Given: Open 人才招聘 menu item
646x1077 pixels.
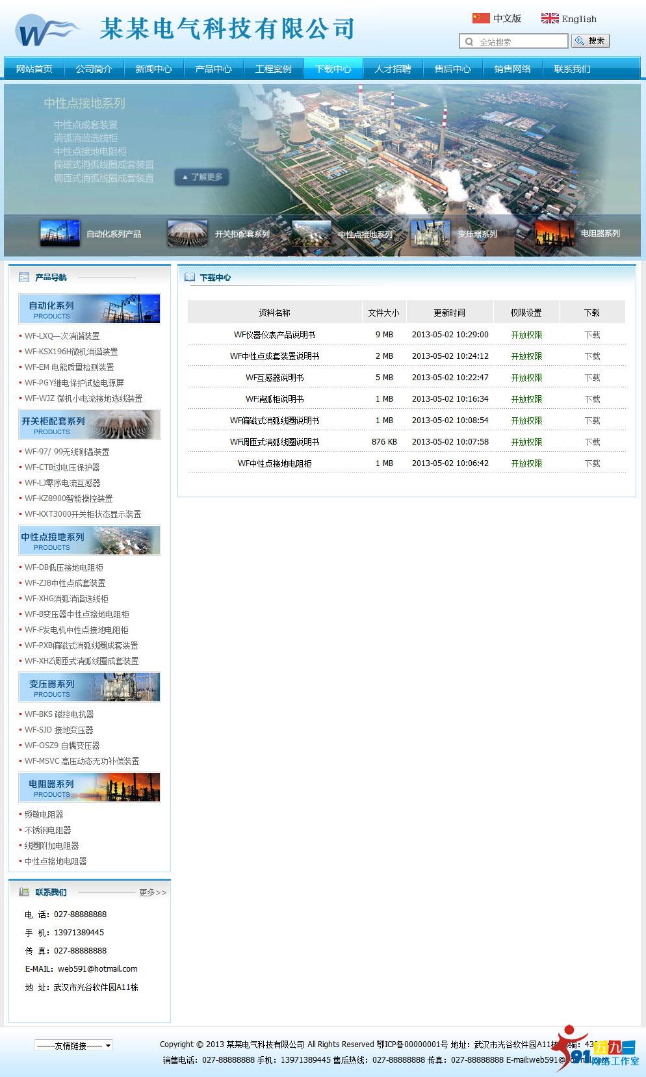Looking at the screenshot, I should pos(393,69).
